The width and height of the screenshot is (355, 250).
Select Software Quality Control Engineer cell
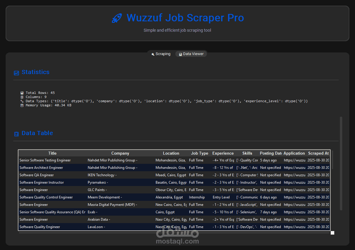click(52, 197)
